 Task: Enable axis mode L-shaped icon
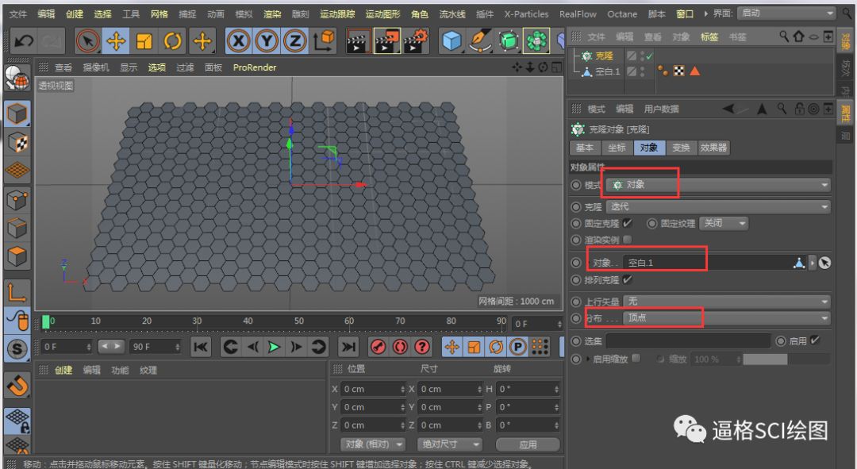17,293
